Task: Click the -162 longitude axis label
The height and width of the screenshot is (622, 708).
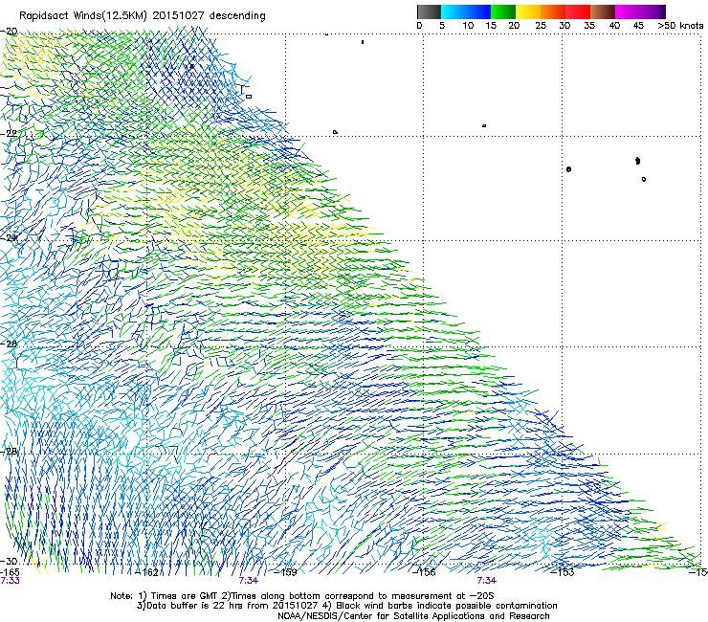Action: pyautogui.click(x=147, y=572)
